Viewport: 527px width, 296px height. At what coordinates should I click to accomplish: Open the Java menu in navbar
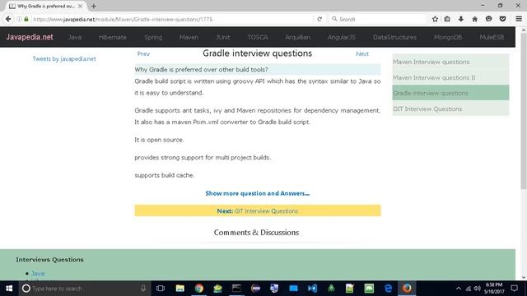pyautogui.click(x=75, y=37)
